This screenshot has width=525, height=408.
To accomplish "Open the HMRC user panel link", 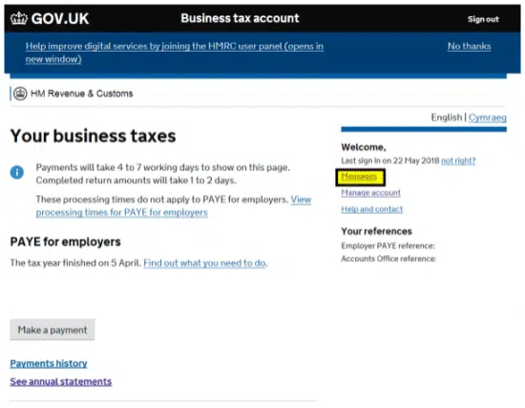I will [x=175, y=53].
